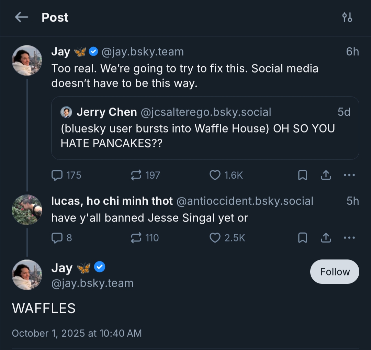Image resolution: width=371 pixels, height=350 pixels.
Task: Go back using the arrow icon
Action: (x=21, y=17)
